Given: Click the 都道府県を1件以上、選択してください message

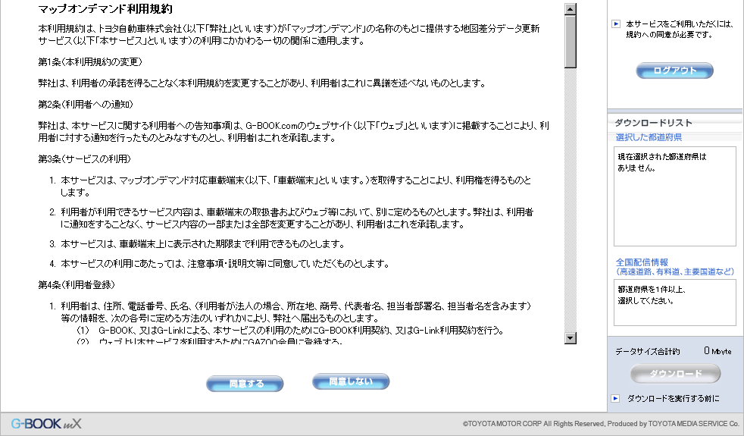Looking at the screenshot, I should [x=652, y=295].
